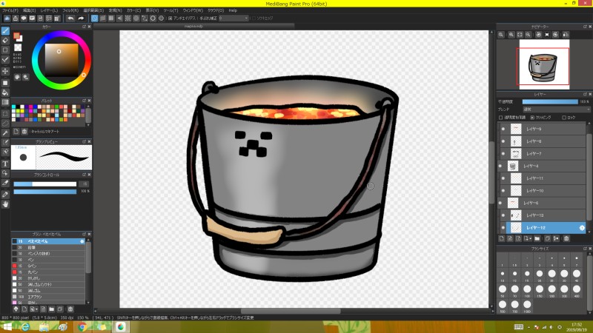The width and height of the screenshot is (593, 333).
Task: Select the Move tool in left toolbar
Action: click(x=5, y=71)
